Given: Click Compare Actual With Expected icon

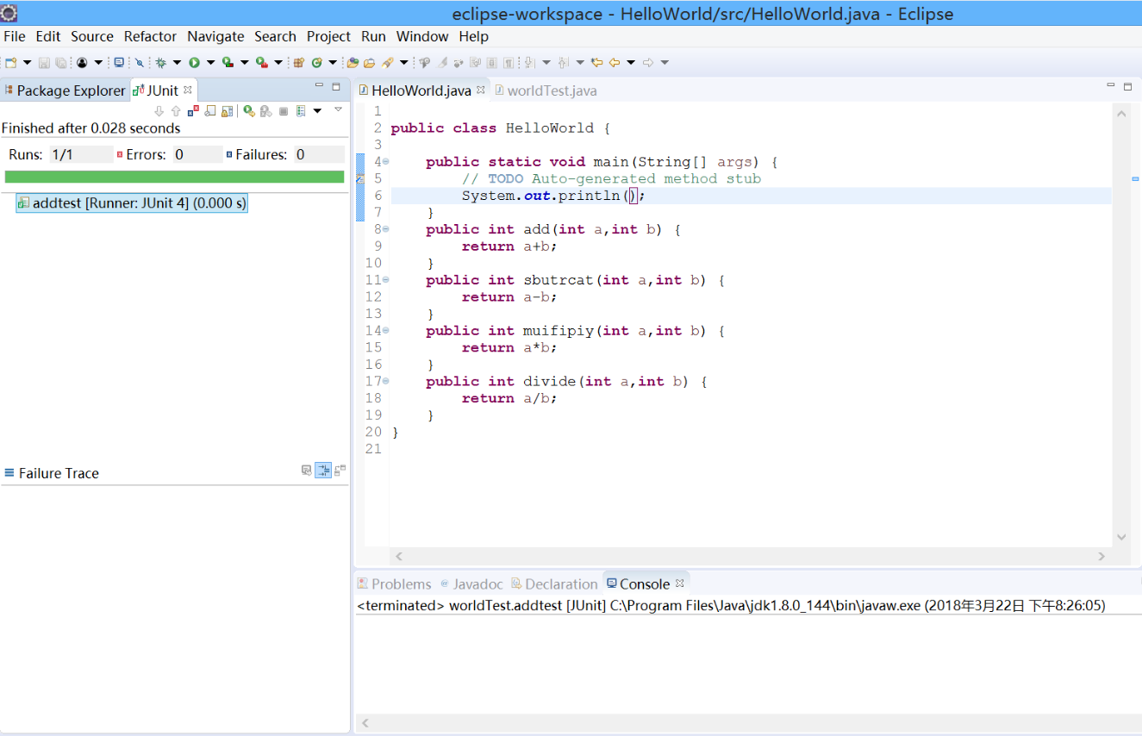Looking at the screenshot, I should point(340,470).
